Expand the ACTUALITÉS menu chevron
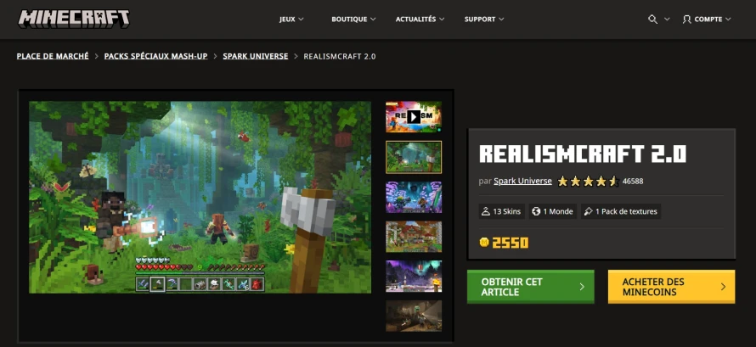The width and height of the screenshot is (756, 347). pos(442,20)
